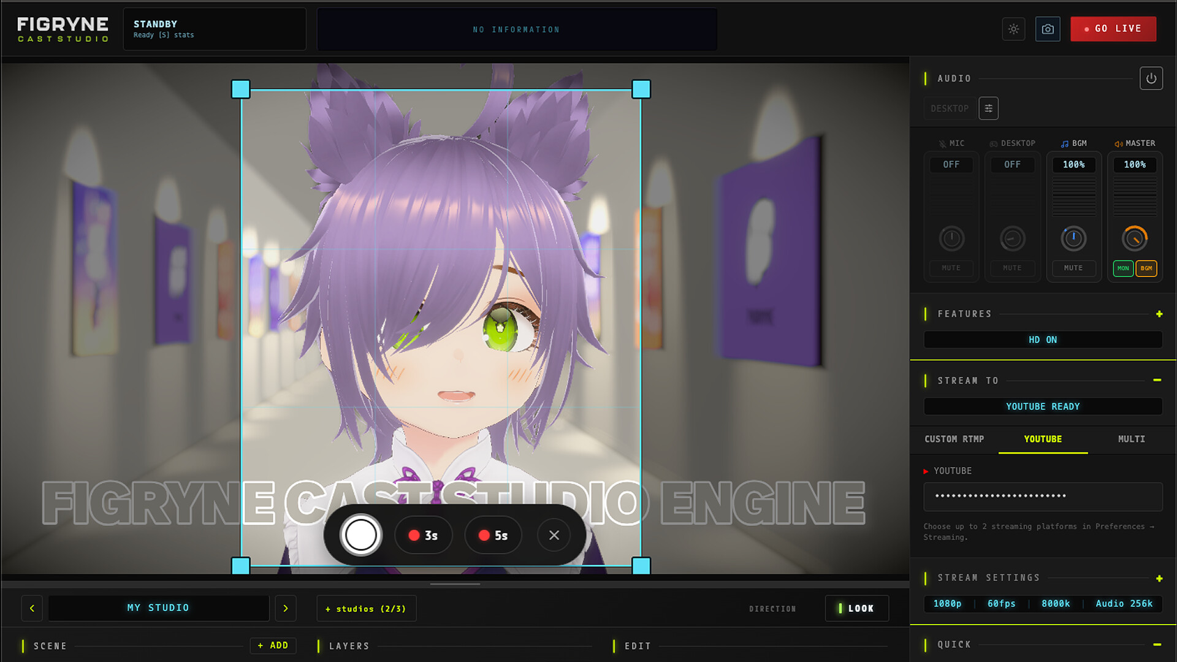Click the NO INFORMATION display
The image size is (1177, 662).
pos(517,29)
